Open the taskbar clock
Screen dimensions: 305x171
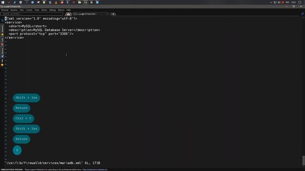tap(294, 2)
